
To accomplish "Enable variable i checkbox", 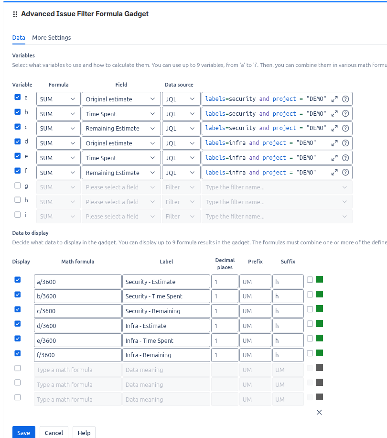I will [x=18, y=215].
